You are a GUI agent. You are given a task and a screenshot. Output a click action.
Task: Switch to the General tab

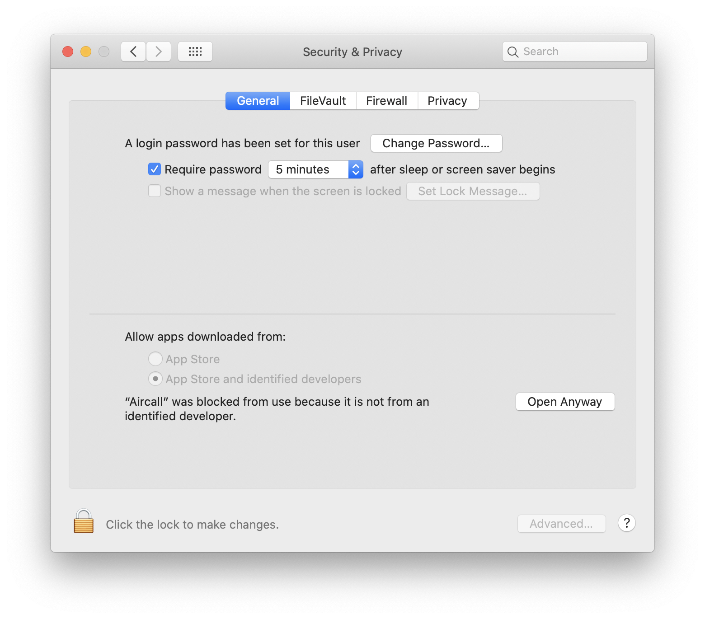click(258, 101)
